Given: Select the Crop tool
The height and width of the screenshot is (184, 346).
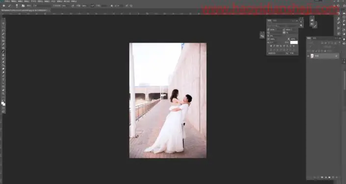Looking at the screenshot, I should point(3,37).
